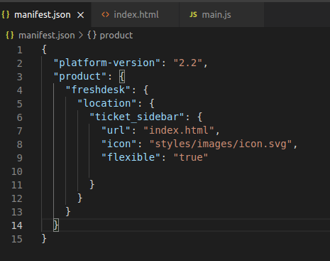
Task: Select the manifest.json tab
Action: click(x=45, y=15)
